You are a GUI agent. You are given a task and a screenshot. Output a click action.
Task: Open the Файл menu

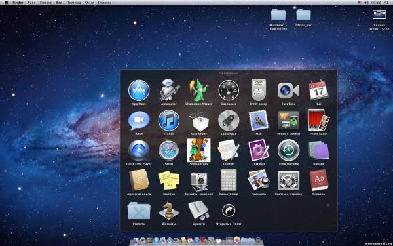pos(31,3)
